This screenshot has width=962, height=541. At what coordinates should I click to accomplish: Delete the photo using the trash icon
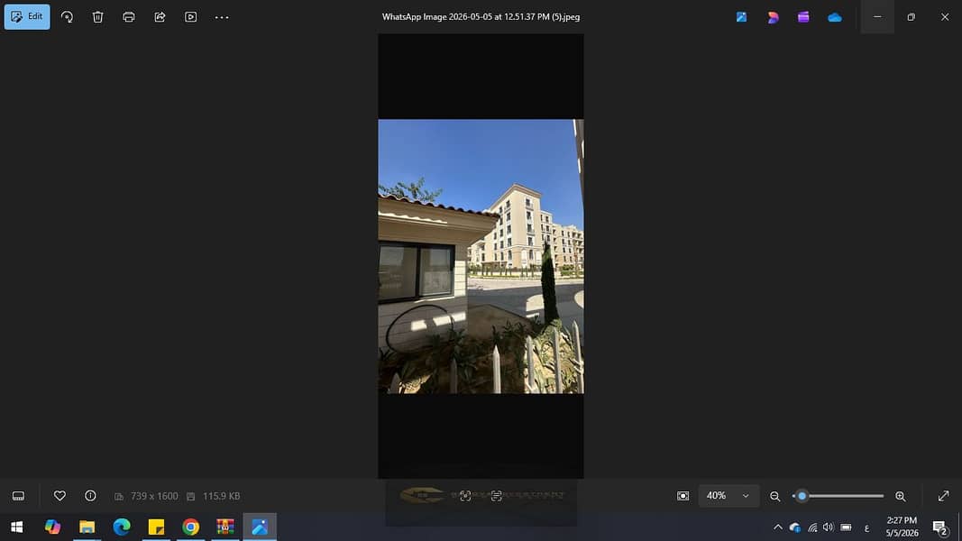97,17
